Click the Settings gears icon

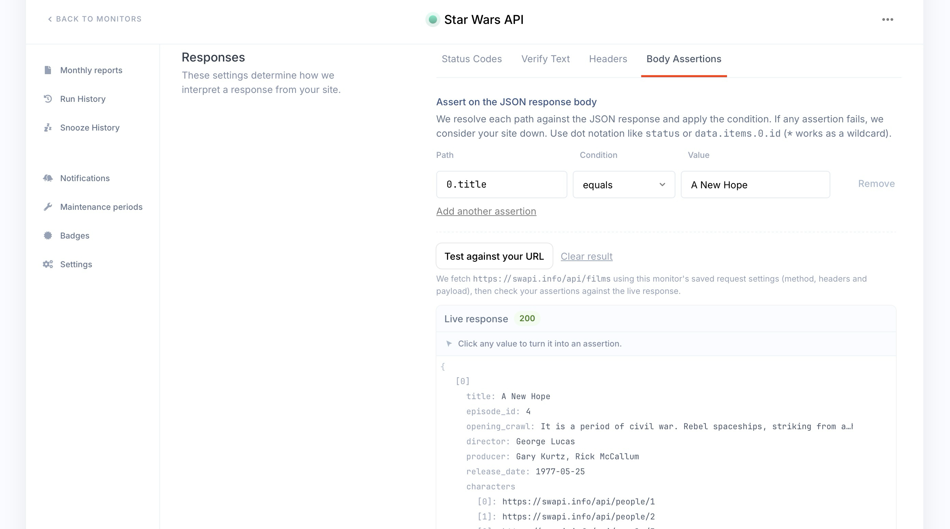tap(48, 264)
